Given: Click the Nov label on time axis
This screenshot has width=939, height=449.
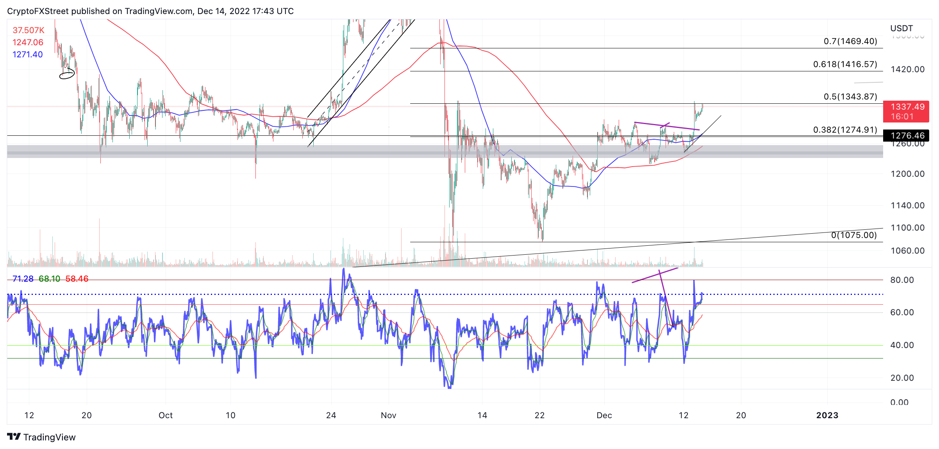Looking at the screenshot, I should pyautogui.click(x=388, y=415).
